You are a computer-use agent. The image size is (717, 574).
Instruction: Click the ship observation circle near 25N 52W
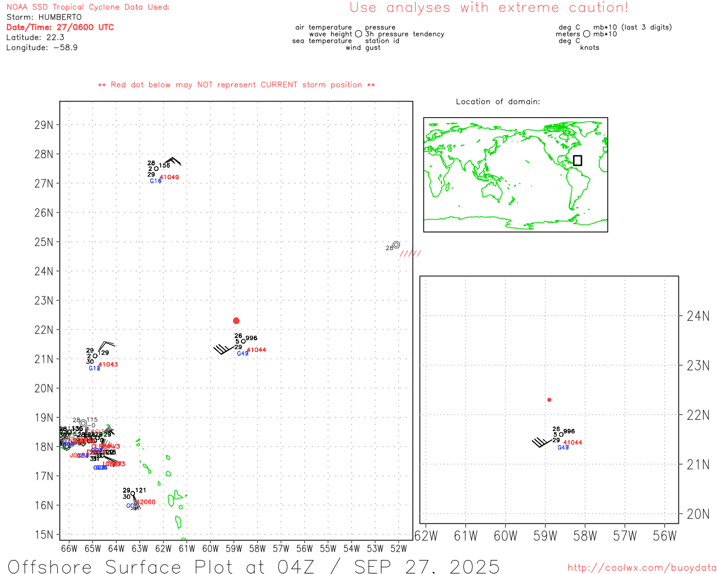[x=397, y=244]
